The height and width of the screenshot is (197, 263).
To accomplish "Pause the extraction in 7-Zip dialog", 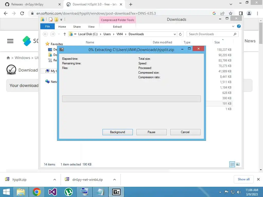I will [x=151, y=132].
